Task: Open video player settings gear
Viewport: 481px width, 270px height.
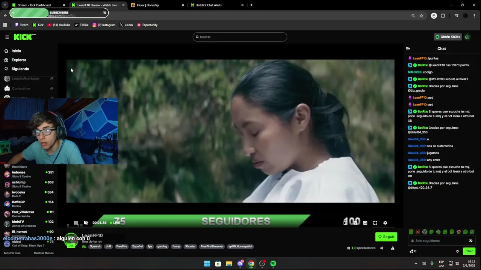Action: click(x=385, y=223)
